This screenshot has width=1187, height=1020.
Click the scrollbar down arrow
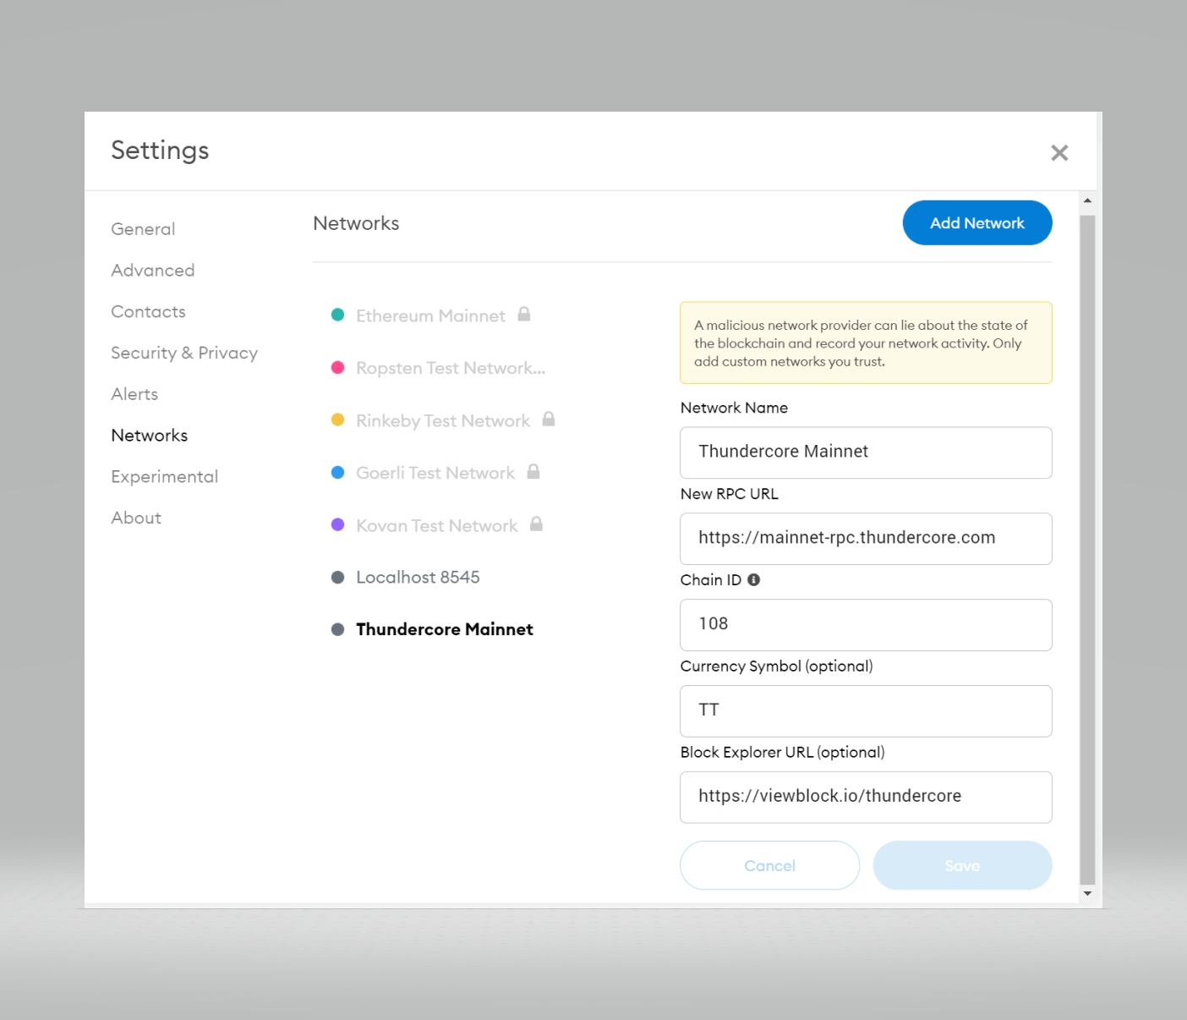pos(1087,893)
